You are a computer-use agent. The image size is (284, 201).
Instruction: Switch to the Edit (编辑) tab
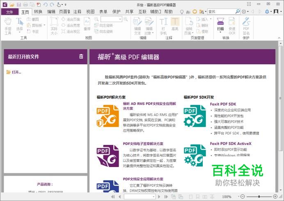[51, 12]
